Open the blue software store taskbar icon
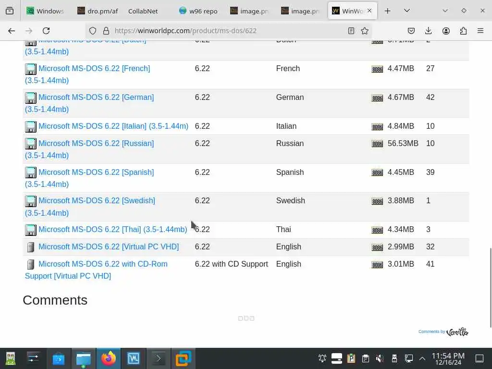 [x=58, y=358]
